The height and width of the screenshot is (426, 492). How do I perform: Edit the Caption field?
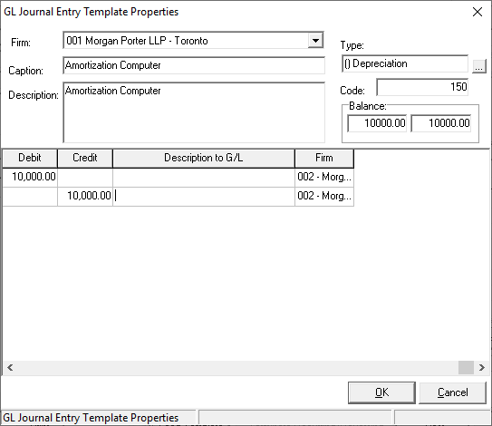194,65
